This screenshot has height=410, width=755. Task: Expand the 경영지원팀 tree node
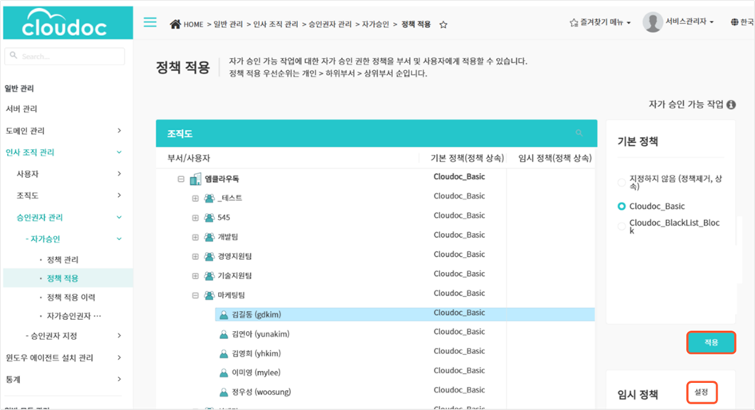point(195,256)
